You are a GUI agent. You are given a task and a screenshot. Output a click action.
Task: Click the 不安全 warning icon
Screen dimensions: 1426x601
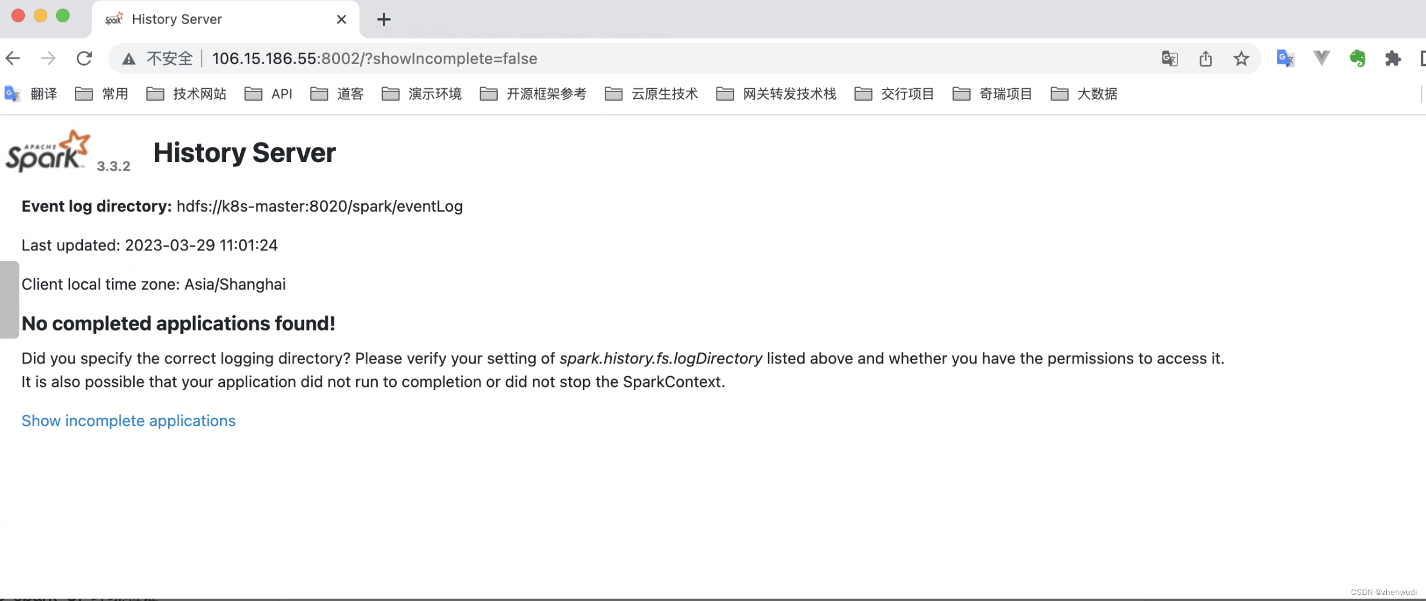[129, 58]
